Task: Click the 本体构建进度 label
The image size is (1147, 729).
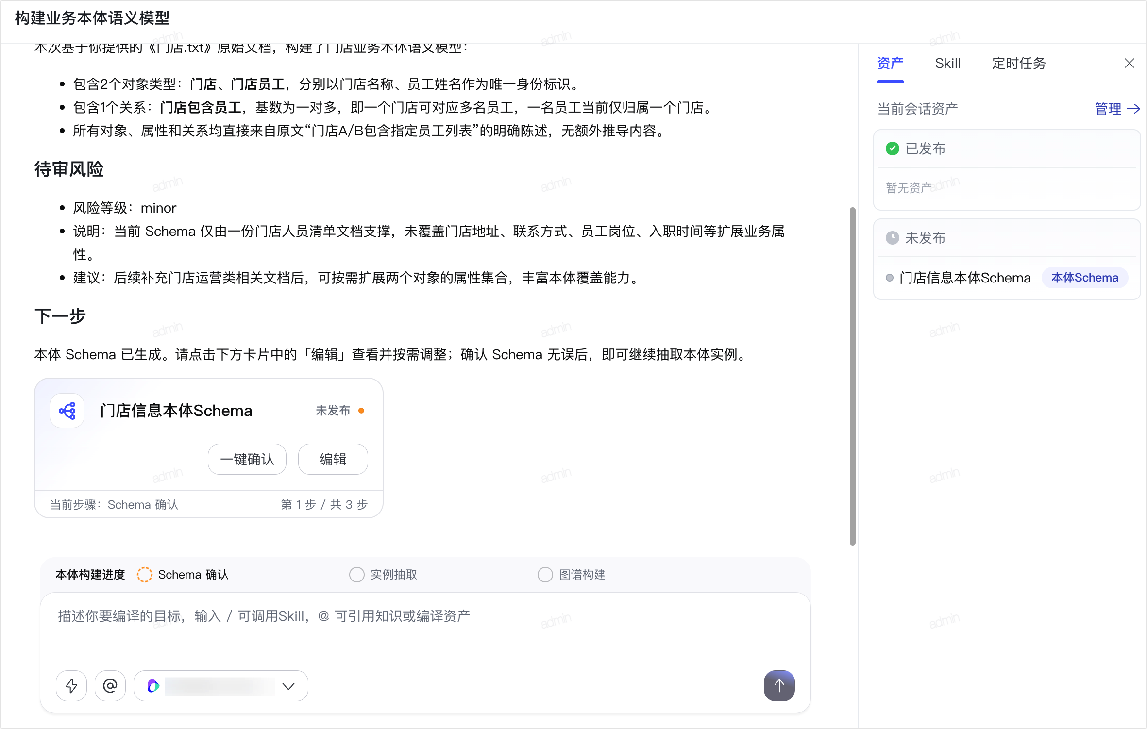Action: click(x=90, y=575)
